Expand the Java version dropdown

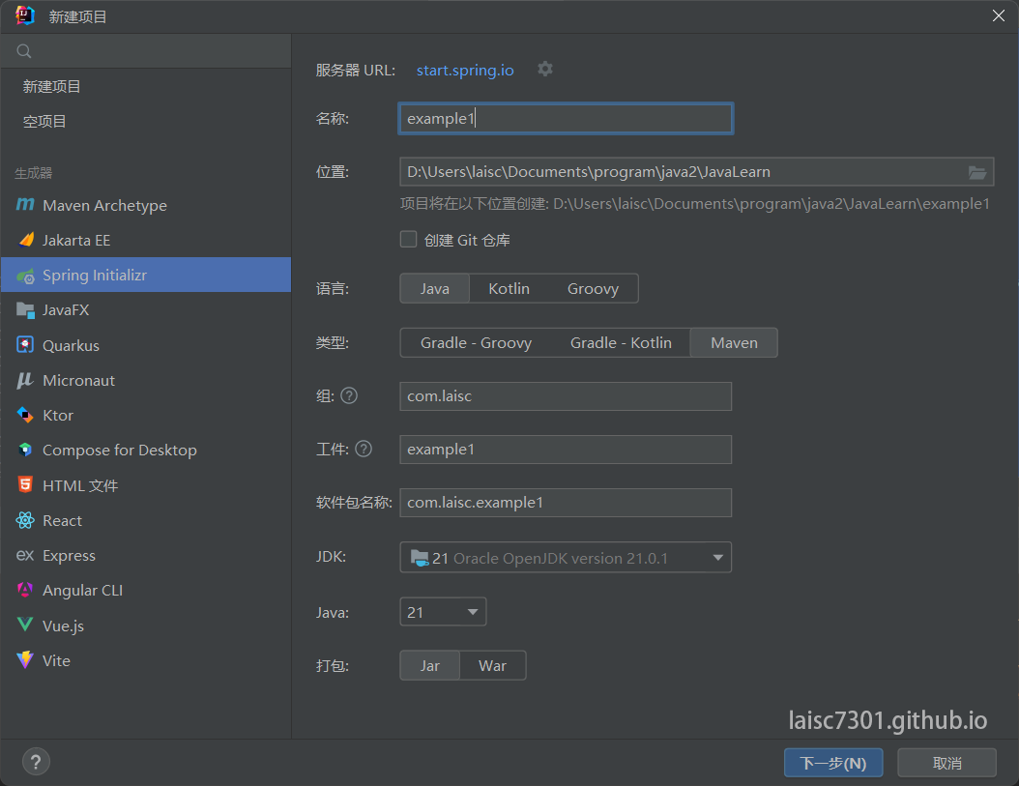click(472, 612)
